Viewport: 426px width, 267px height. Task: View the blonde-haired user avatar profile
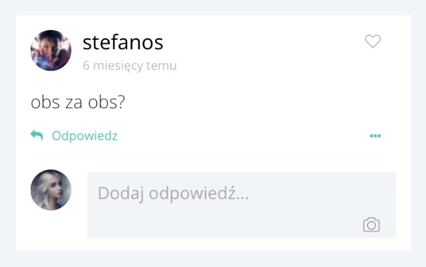pos(51,190)
